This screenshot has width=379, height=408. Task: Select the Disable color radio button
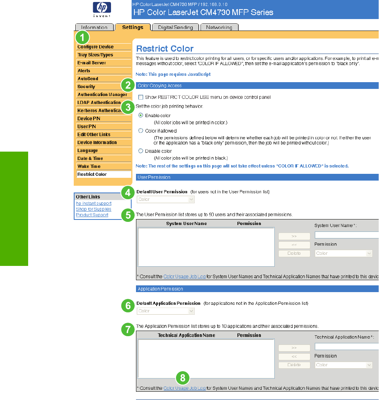(x=141, y=151)
